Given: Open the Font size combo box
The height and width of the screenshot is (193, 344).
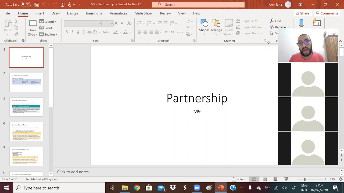Looking at the screenshot, I should point(107,23).
